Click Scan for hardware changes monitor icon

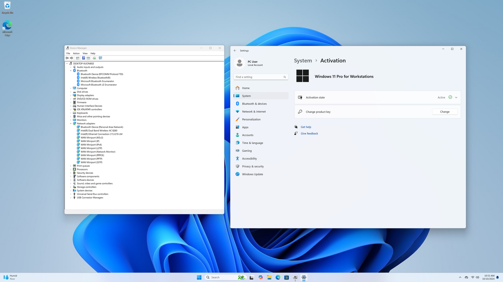[x=100, y=58]
